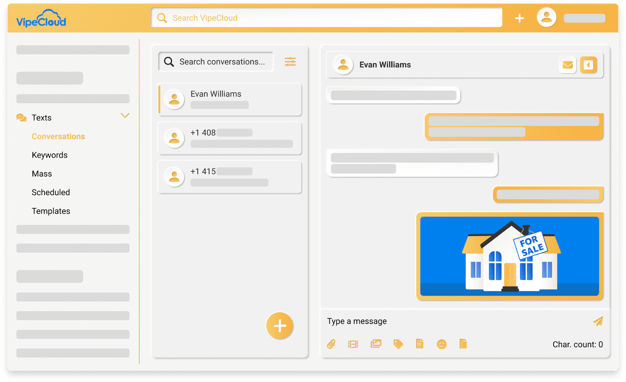Viewport: 626px width, 382px height.
Task: Open the emoji picker
Action: pos(442,344)
